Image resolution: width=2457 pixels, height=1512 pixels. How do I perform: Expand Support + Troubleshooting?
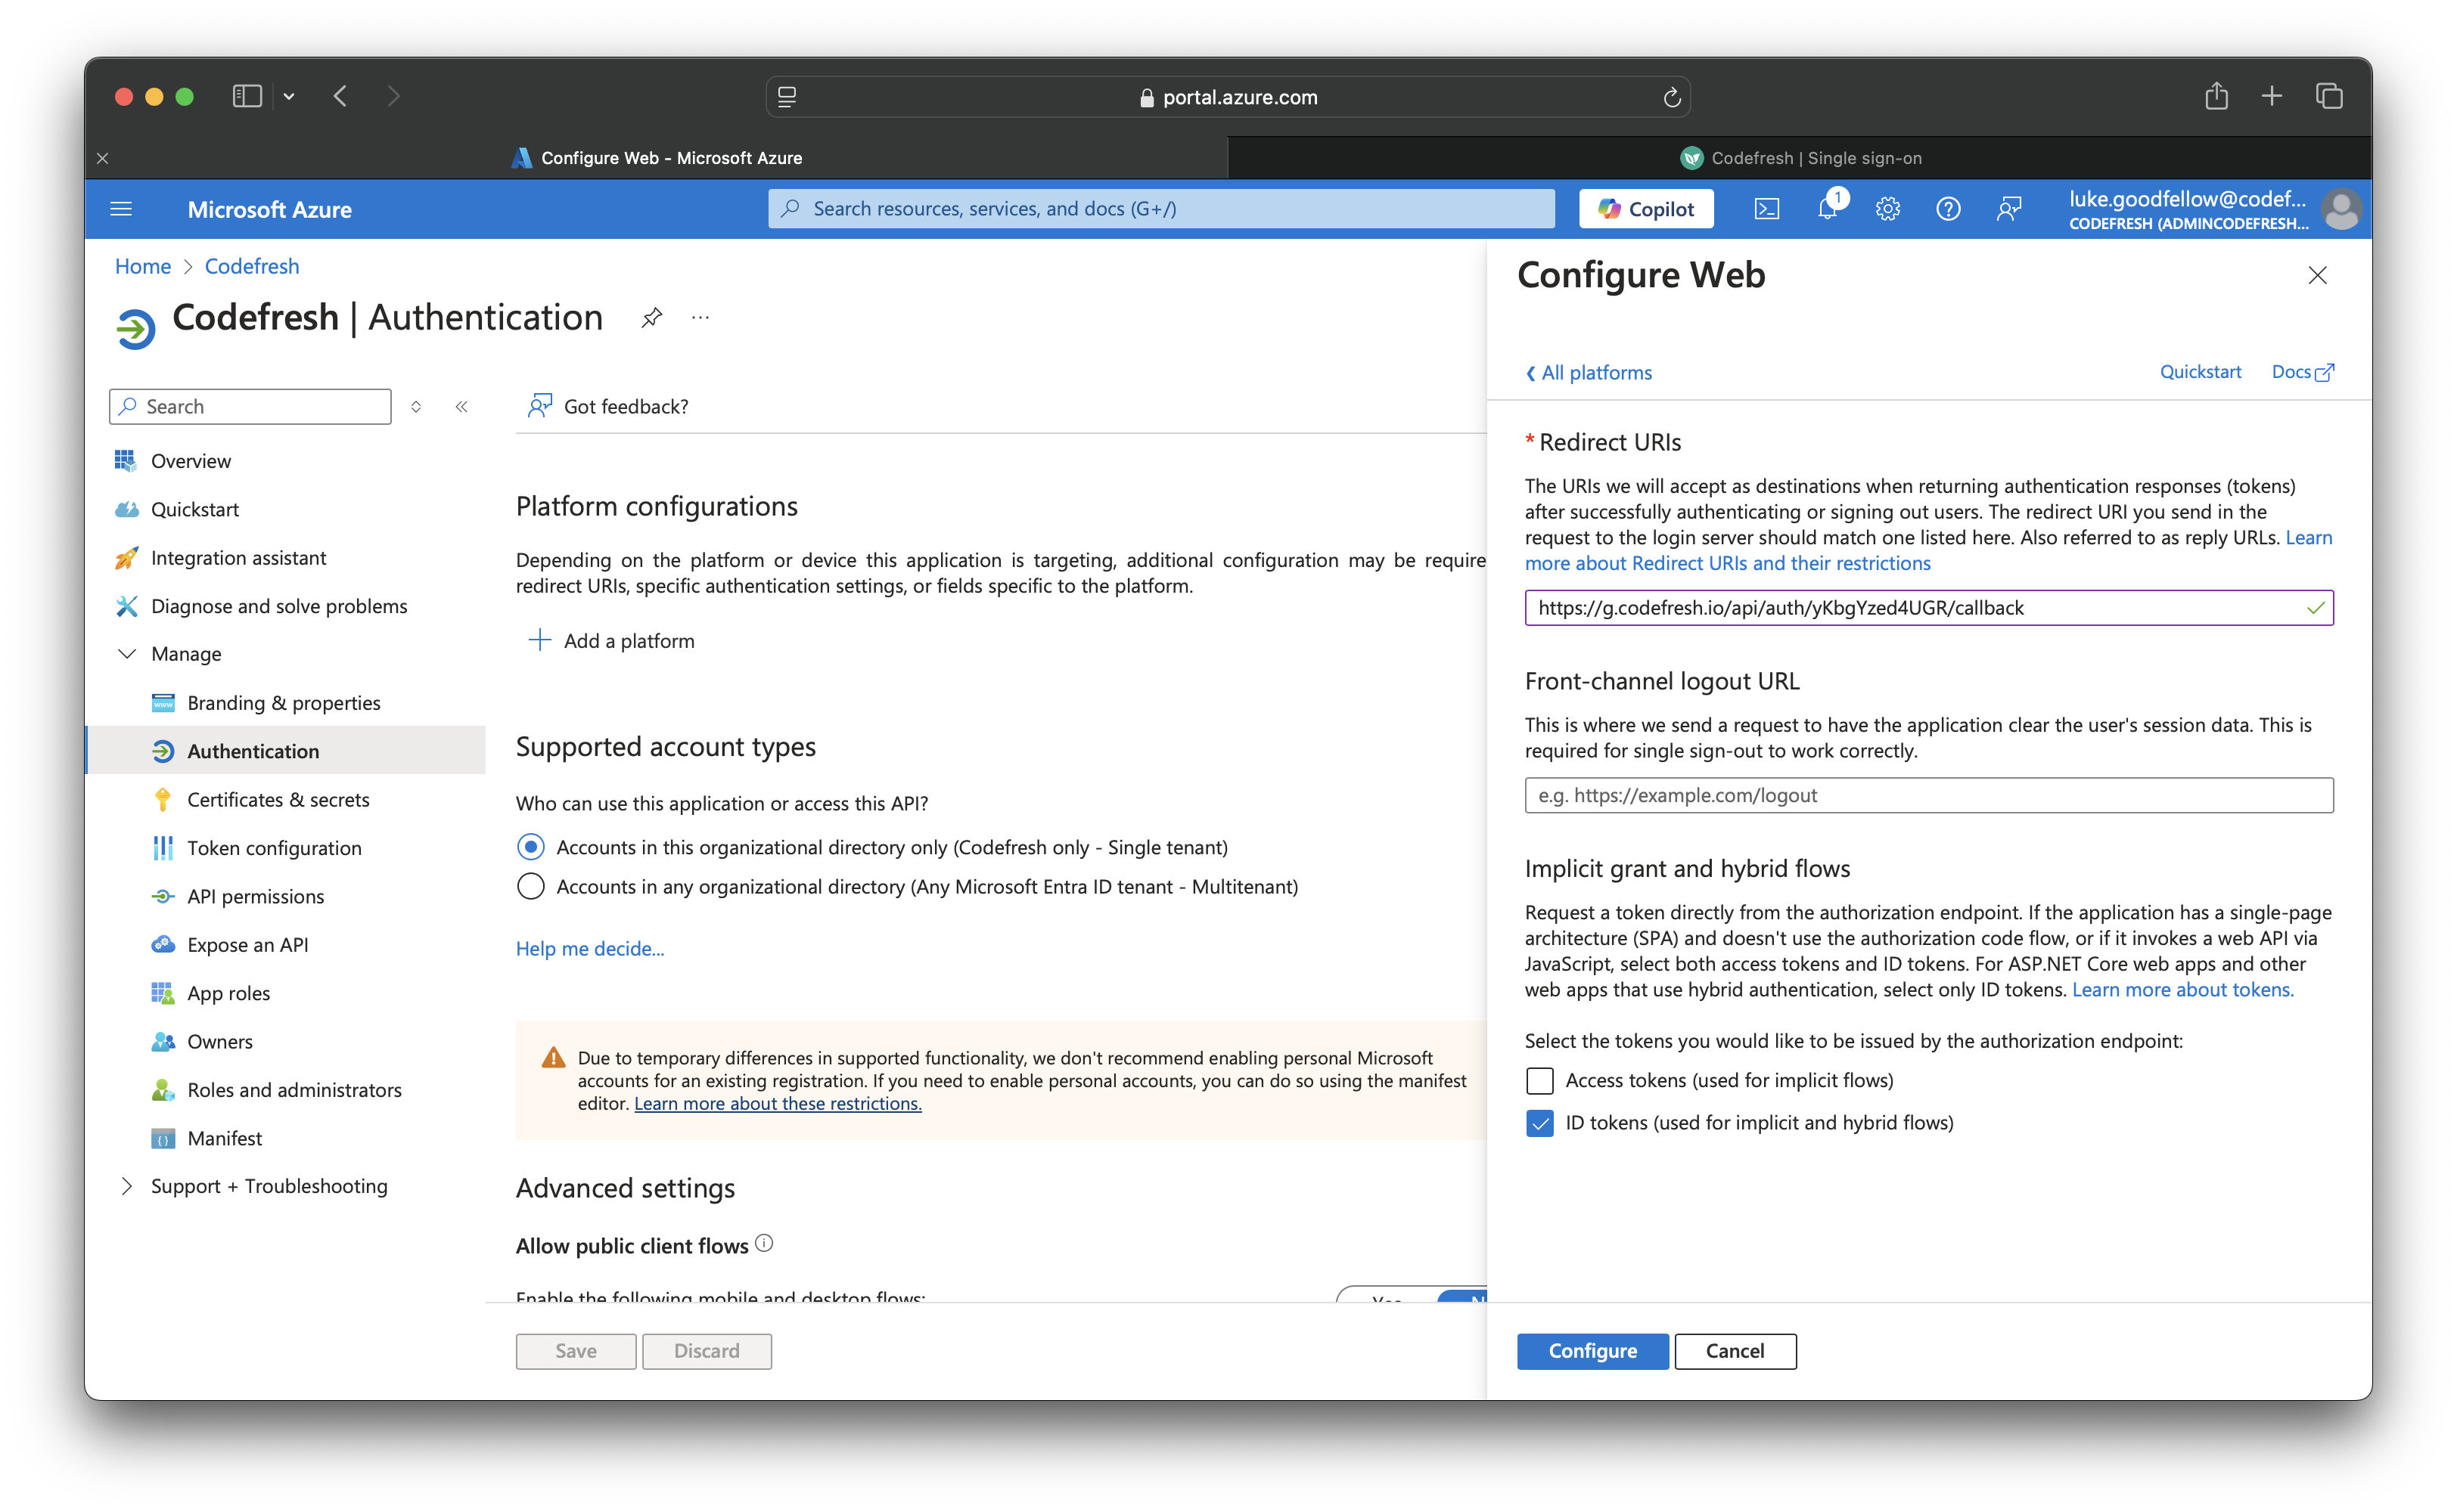pos(127,1186)
